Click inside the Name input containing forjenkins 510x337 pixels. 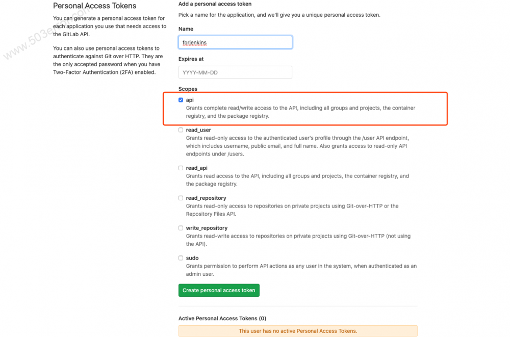(x=235, y=42)
